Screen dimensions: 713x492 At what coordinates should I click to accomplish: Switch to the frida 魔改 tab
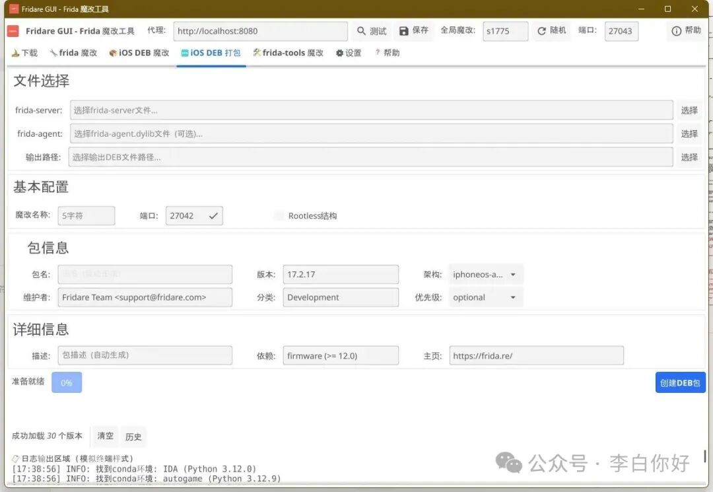(74, 53)
